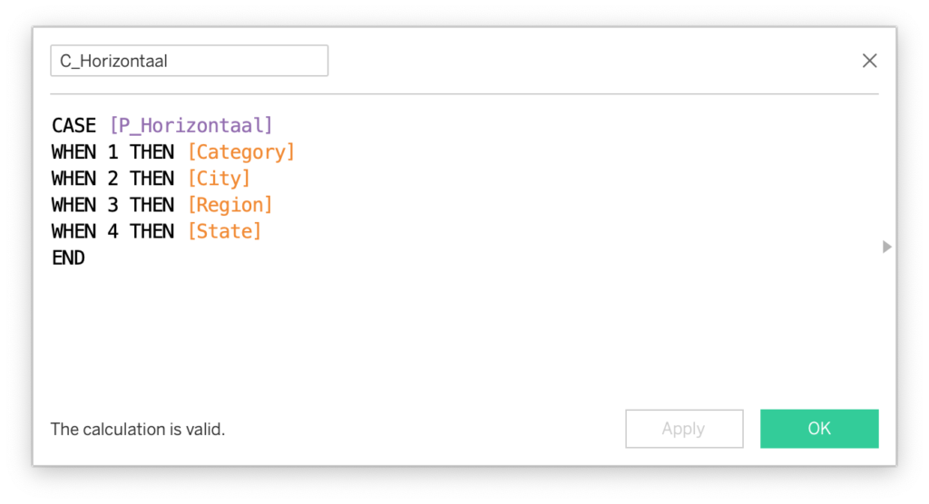
Task: Place cursor on the CASE keyword
Action: tap(73, 125)
